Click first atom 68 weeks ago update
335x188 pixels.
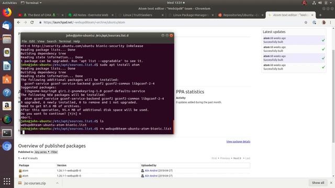[x=294, y=40]
